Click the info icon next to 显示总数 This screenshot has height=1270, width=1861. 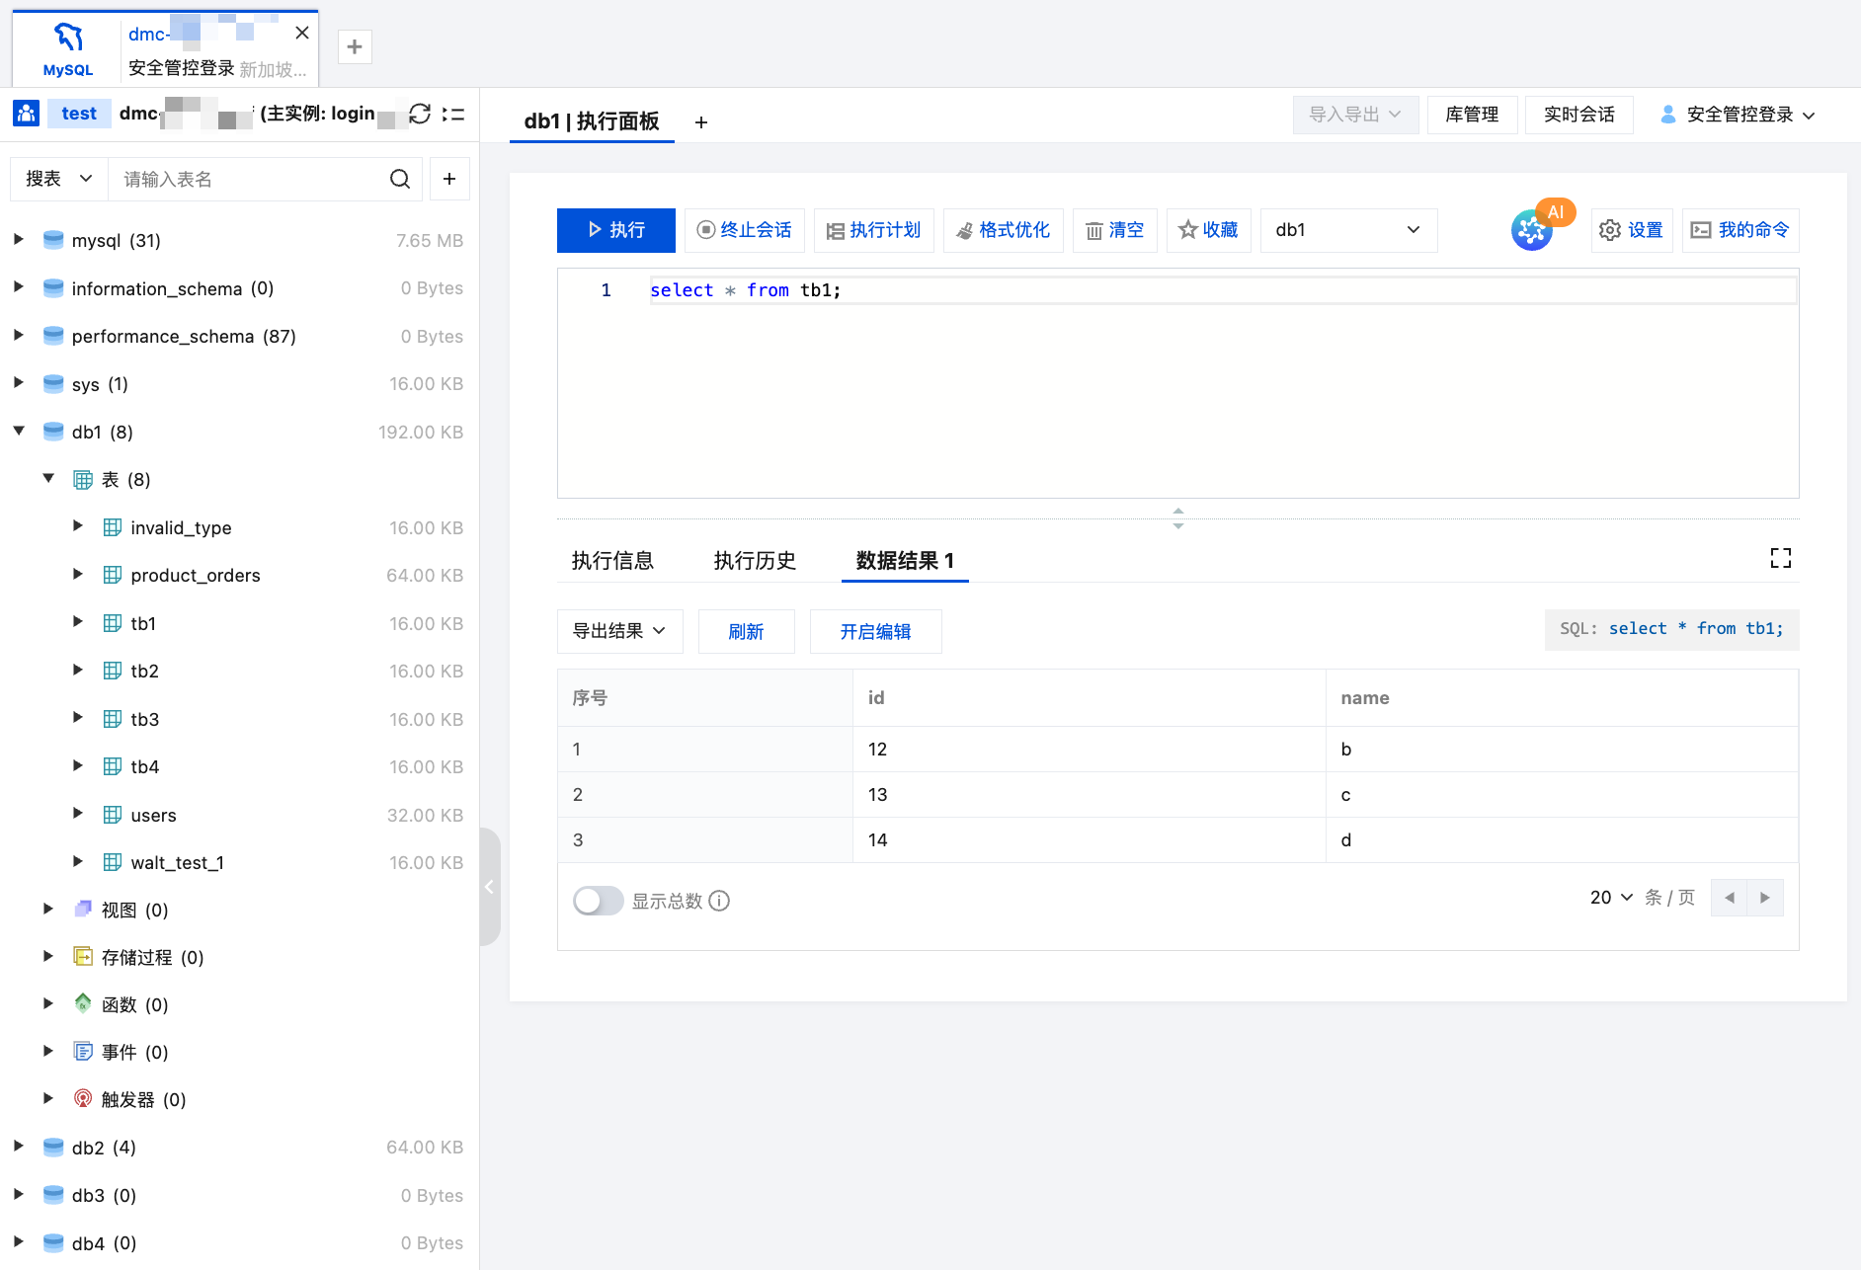(720, 901)
